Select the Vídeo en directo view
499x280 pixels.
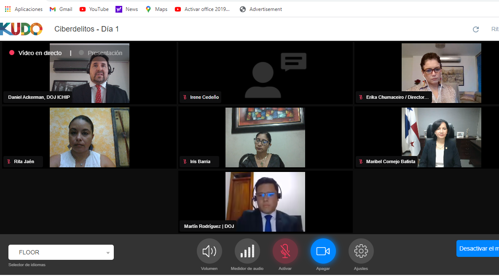pyautogui.click(x=35, y=53)
